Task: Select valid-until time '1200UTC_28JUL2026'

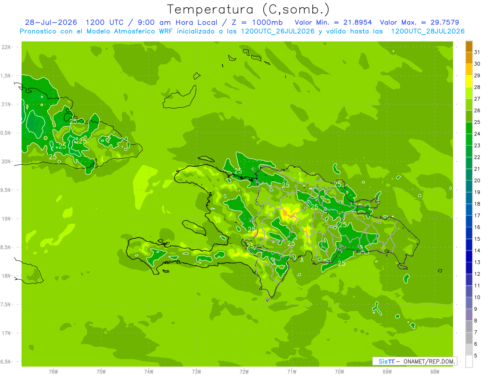Action: click(428, 31)
